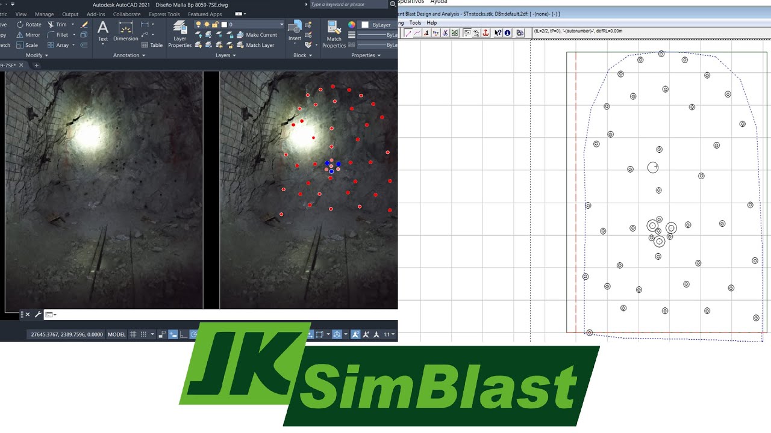Open the lineweight ByLayer selector
The height and width of the screenshot is (433, 771).
click(x=377, y=35)
